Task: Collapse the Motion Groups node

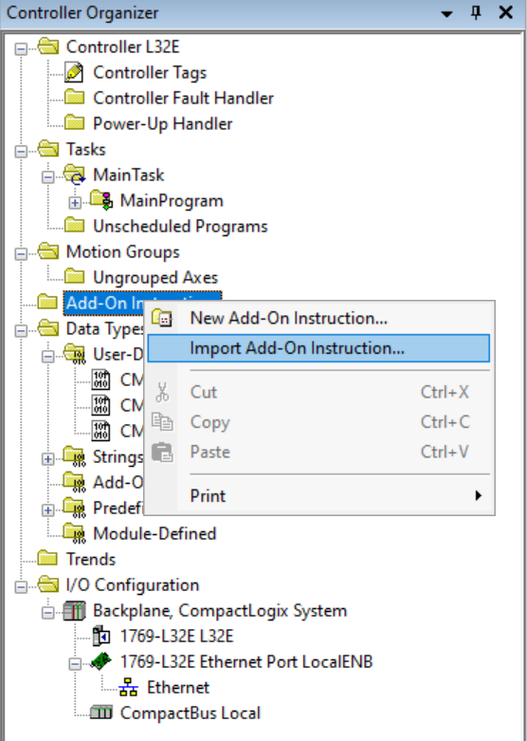Action: click(21, 254)
